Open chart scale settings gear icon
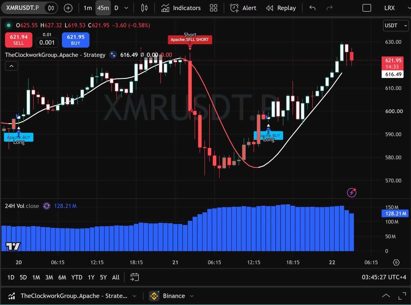Screen dimensions: 411x305 click(x=396, y=263)
